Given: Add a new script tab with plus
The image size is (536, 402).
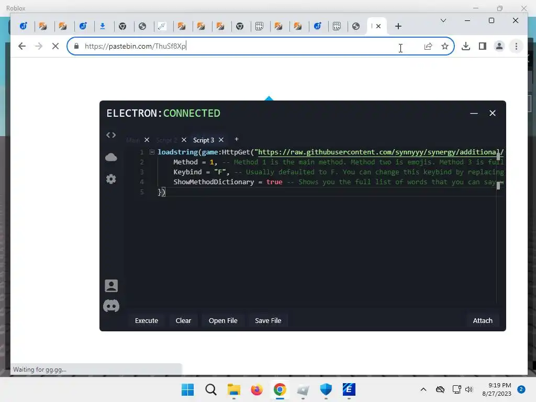Looking at the screenshot, I should [x=237, y=139].
